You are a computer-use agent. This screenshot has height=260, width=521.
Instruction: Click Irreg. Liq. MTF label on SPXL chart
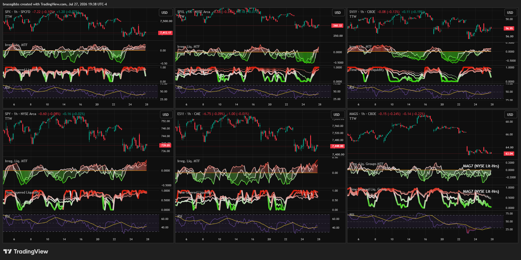(188, 47)
